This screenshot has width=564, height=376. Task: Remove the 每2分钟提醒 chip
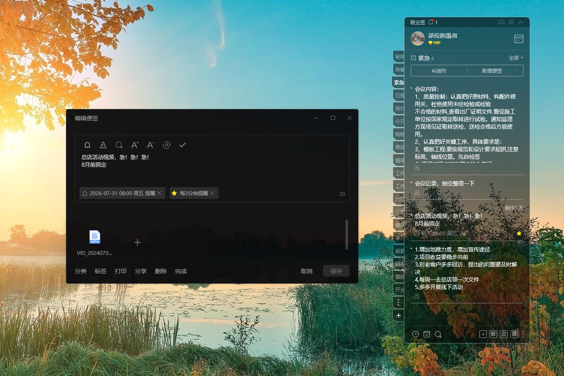(212, 193)
